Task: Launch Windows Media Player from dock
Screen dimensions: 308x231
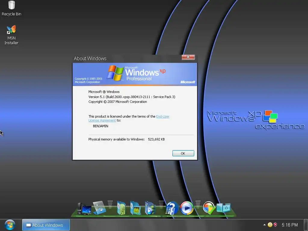Action: click(x=186, y=208)
